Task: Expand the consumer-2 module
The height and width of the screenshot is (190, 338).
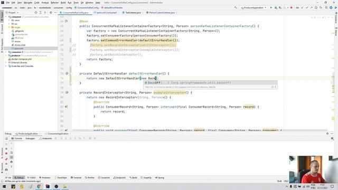Action: click(6, 52)
